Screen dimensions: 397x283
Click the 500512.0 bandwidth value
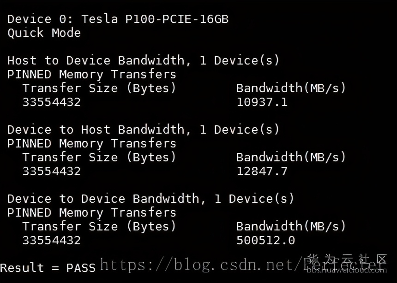[x=266, y=240]
